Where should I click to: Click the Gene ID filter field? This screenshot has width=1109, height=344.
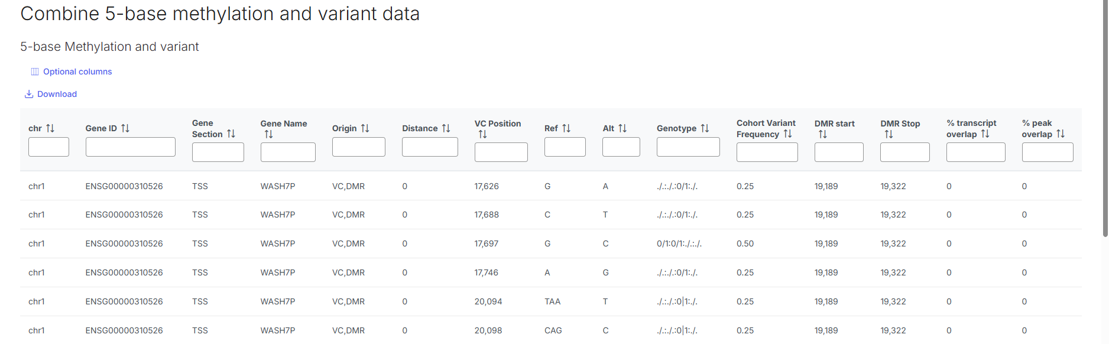point(130,147)
